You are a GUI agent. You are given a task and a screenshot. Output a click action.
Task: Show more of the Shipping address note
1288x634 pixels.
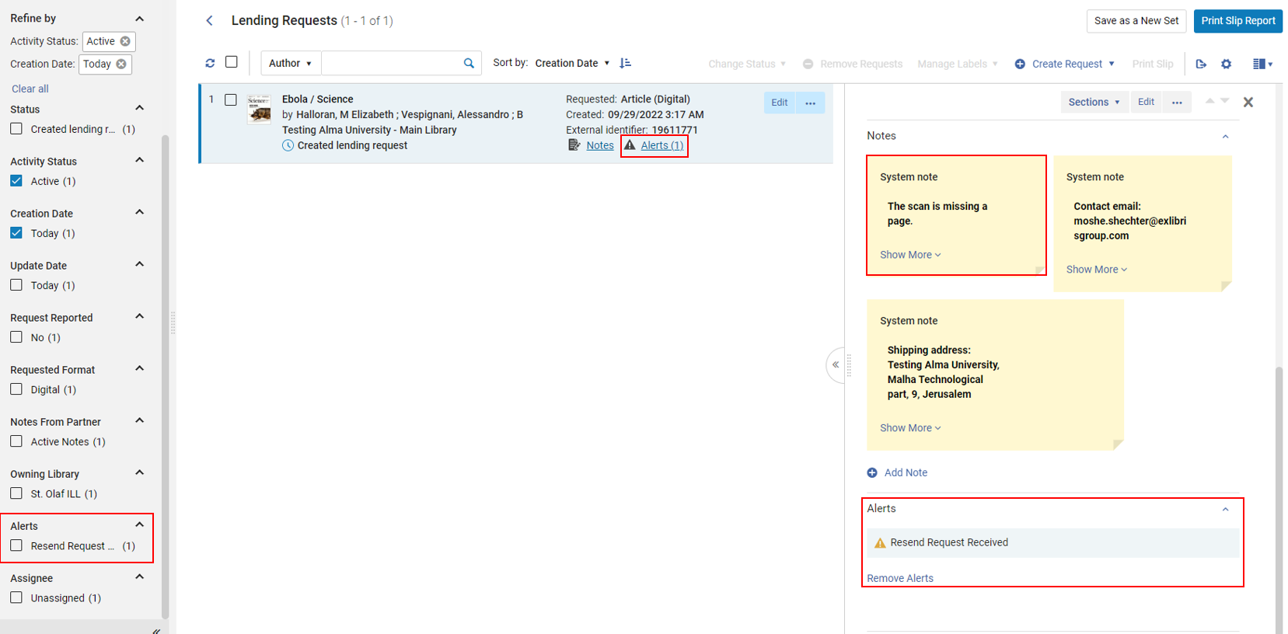tap(910, 428)
